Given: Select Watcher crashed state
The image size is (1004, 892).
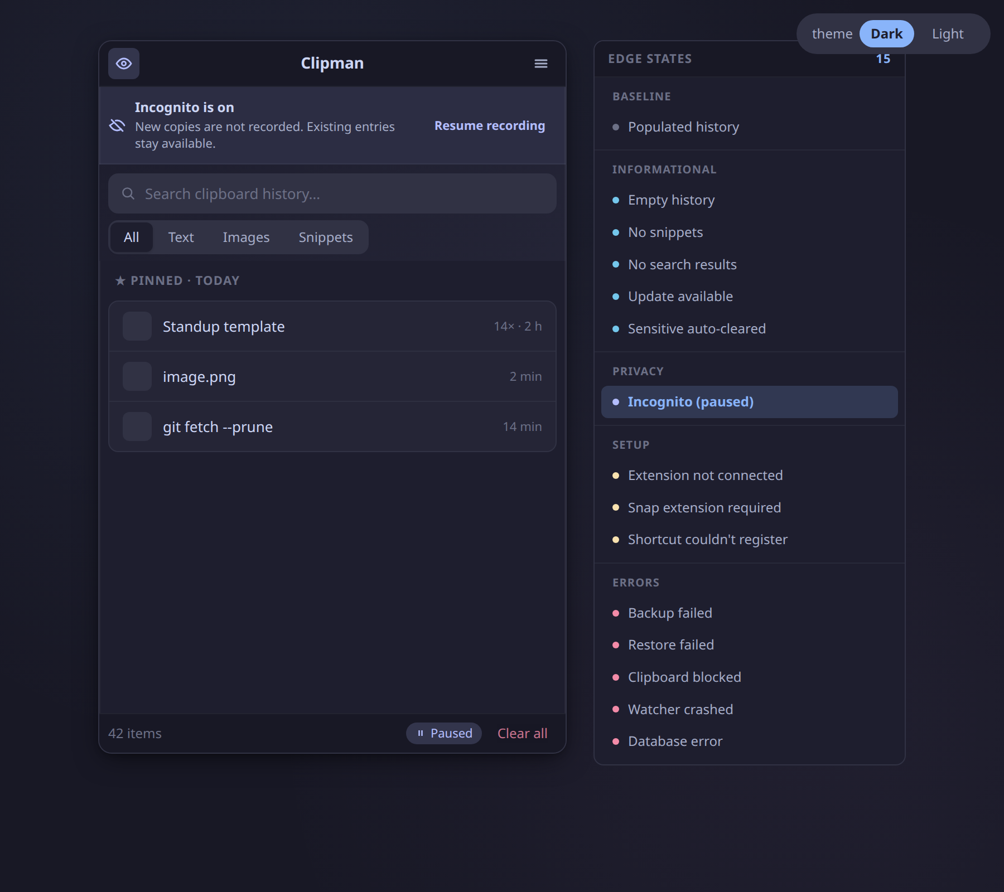Looking at the screenshot, I should tap(749, 710).
